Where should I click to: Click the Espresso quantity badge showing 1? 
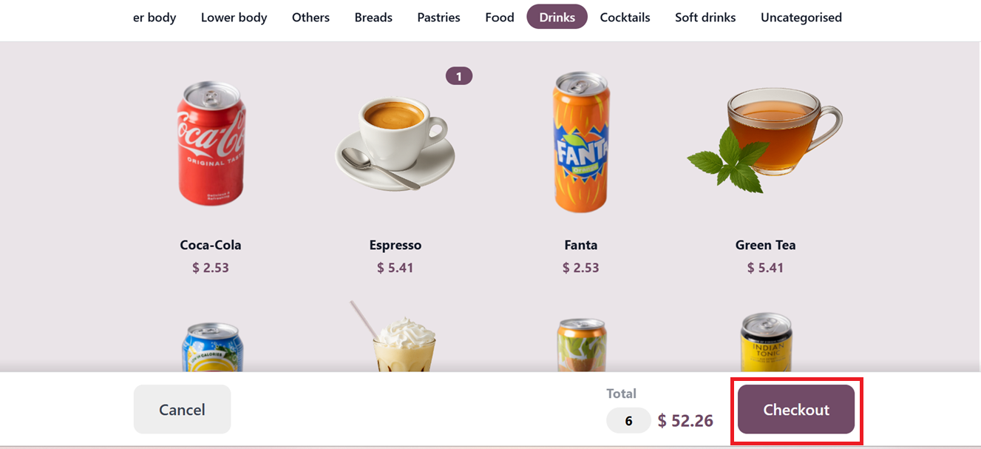[x=458, y=76]
